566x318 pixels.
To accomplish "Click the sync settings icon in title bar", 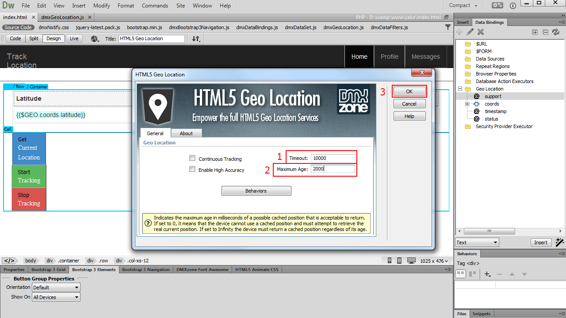I will click(x=497, y=6).
